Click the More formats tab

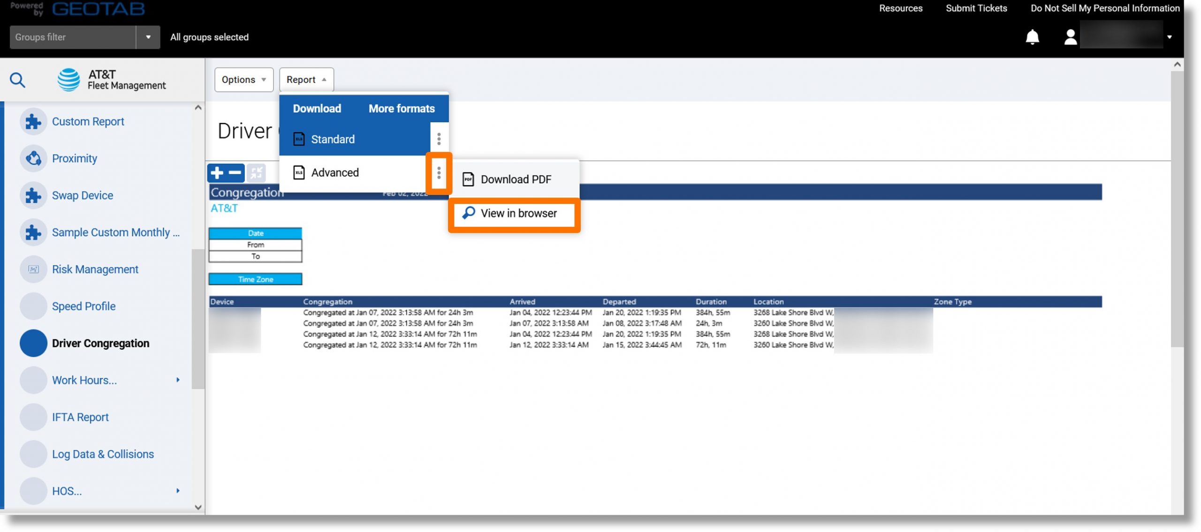point(402,108)
